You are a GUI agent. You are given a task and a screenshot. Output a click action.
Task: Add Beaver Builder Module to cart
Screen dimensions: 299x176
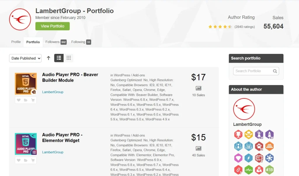coord(33,100)
